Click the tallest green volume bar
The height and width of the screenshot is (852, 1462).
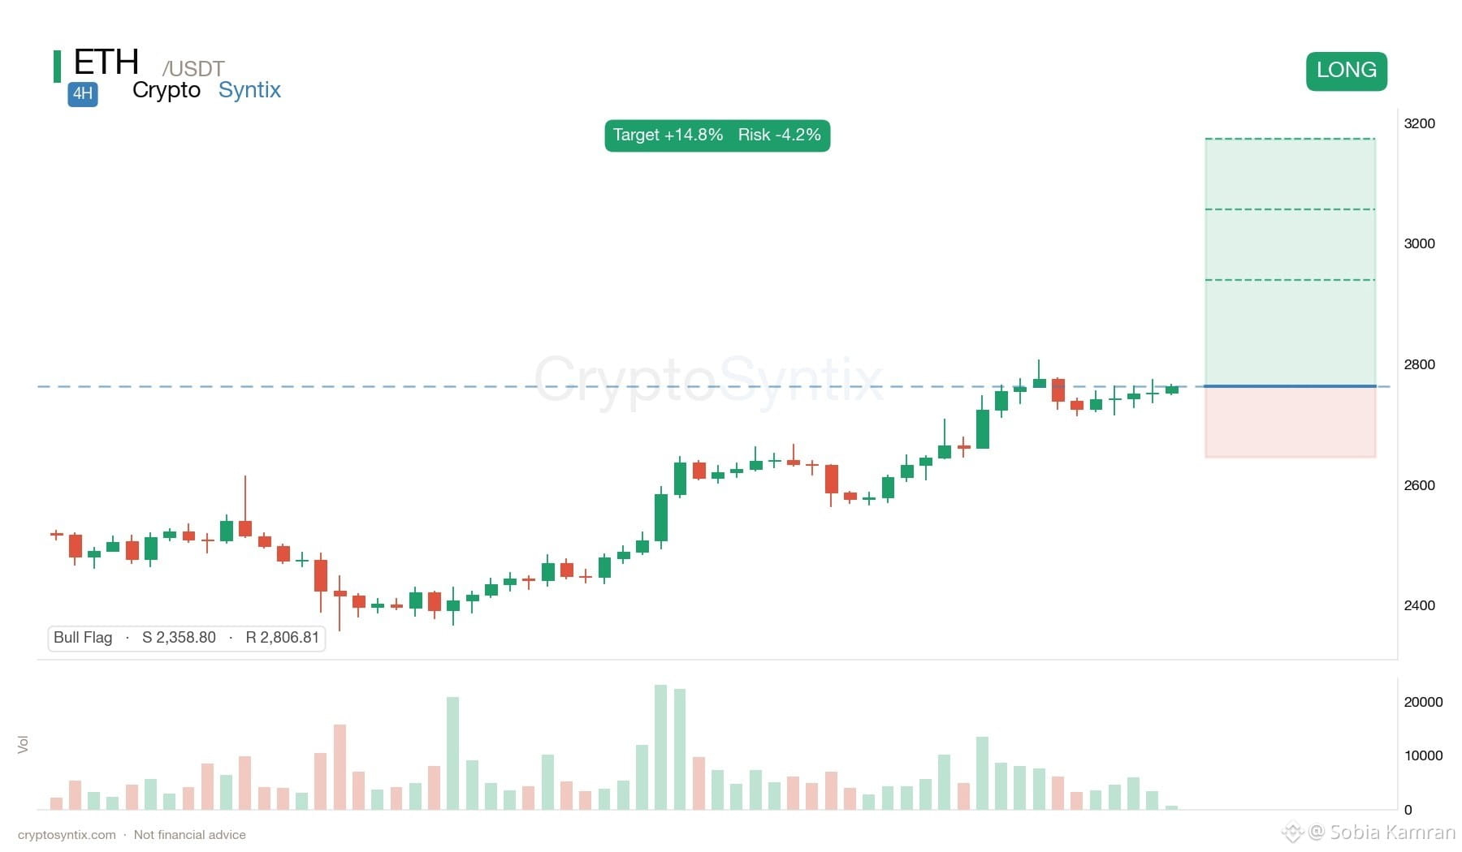(x=660, y=747)
